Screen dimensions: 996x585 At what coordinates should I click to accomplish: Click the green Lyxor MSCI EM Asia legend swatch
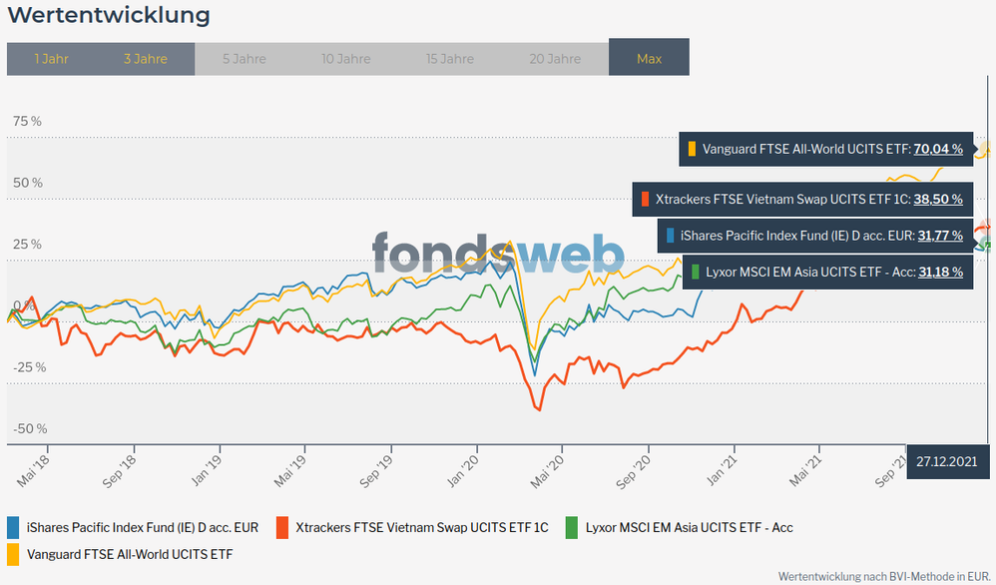tap(572, 528)
